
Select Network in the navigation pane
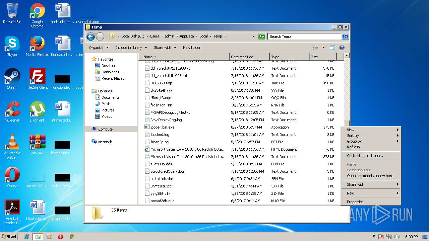105,142
